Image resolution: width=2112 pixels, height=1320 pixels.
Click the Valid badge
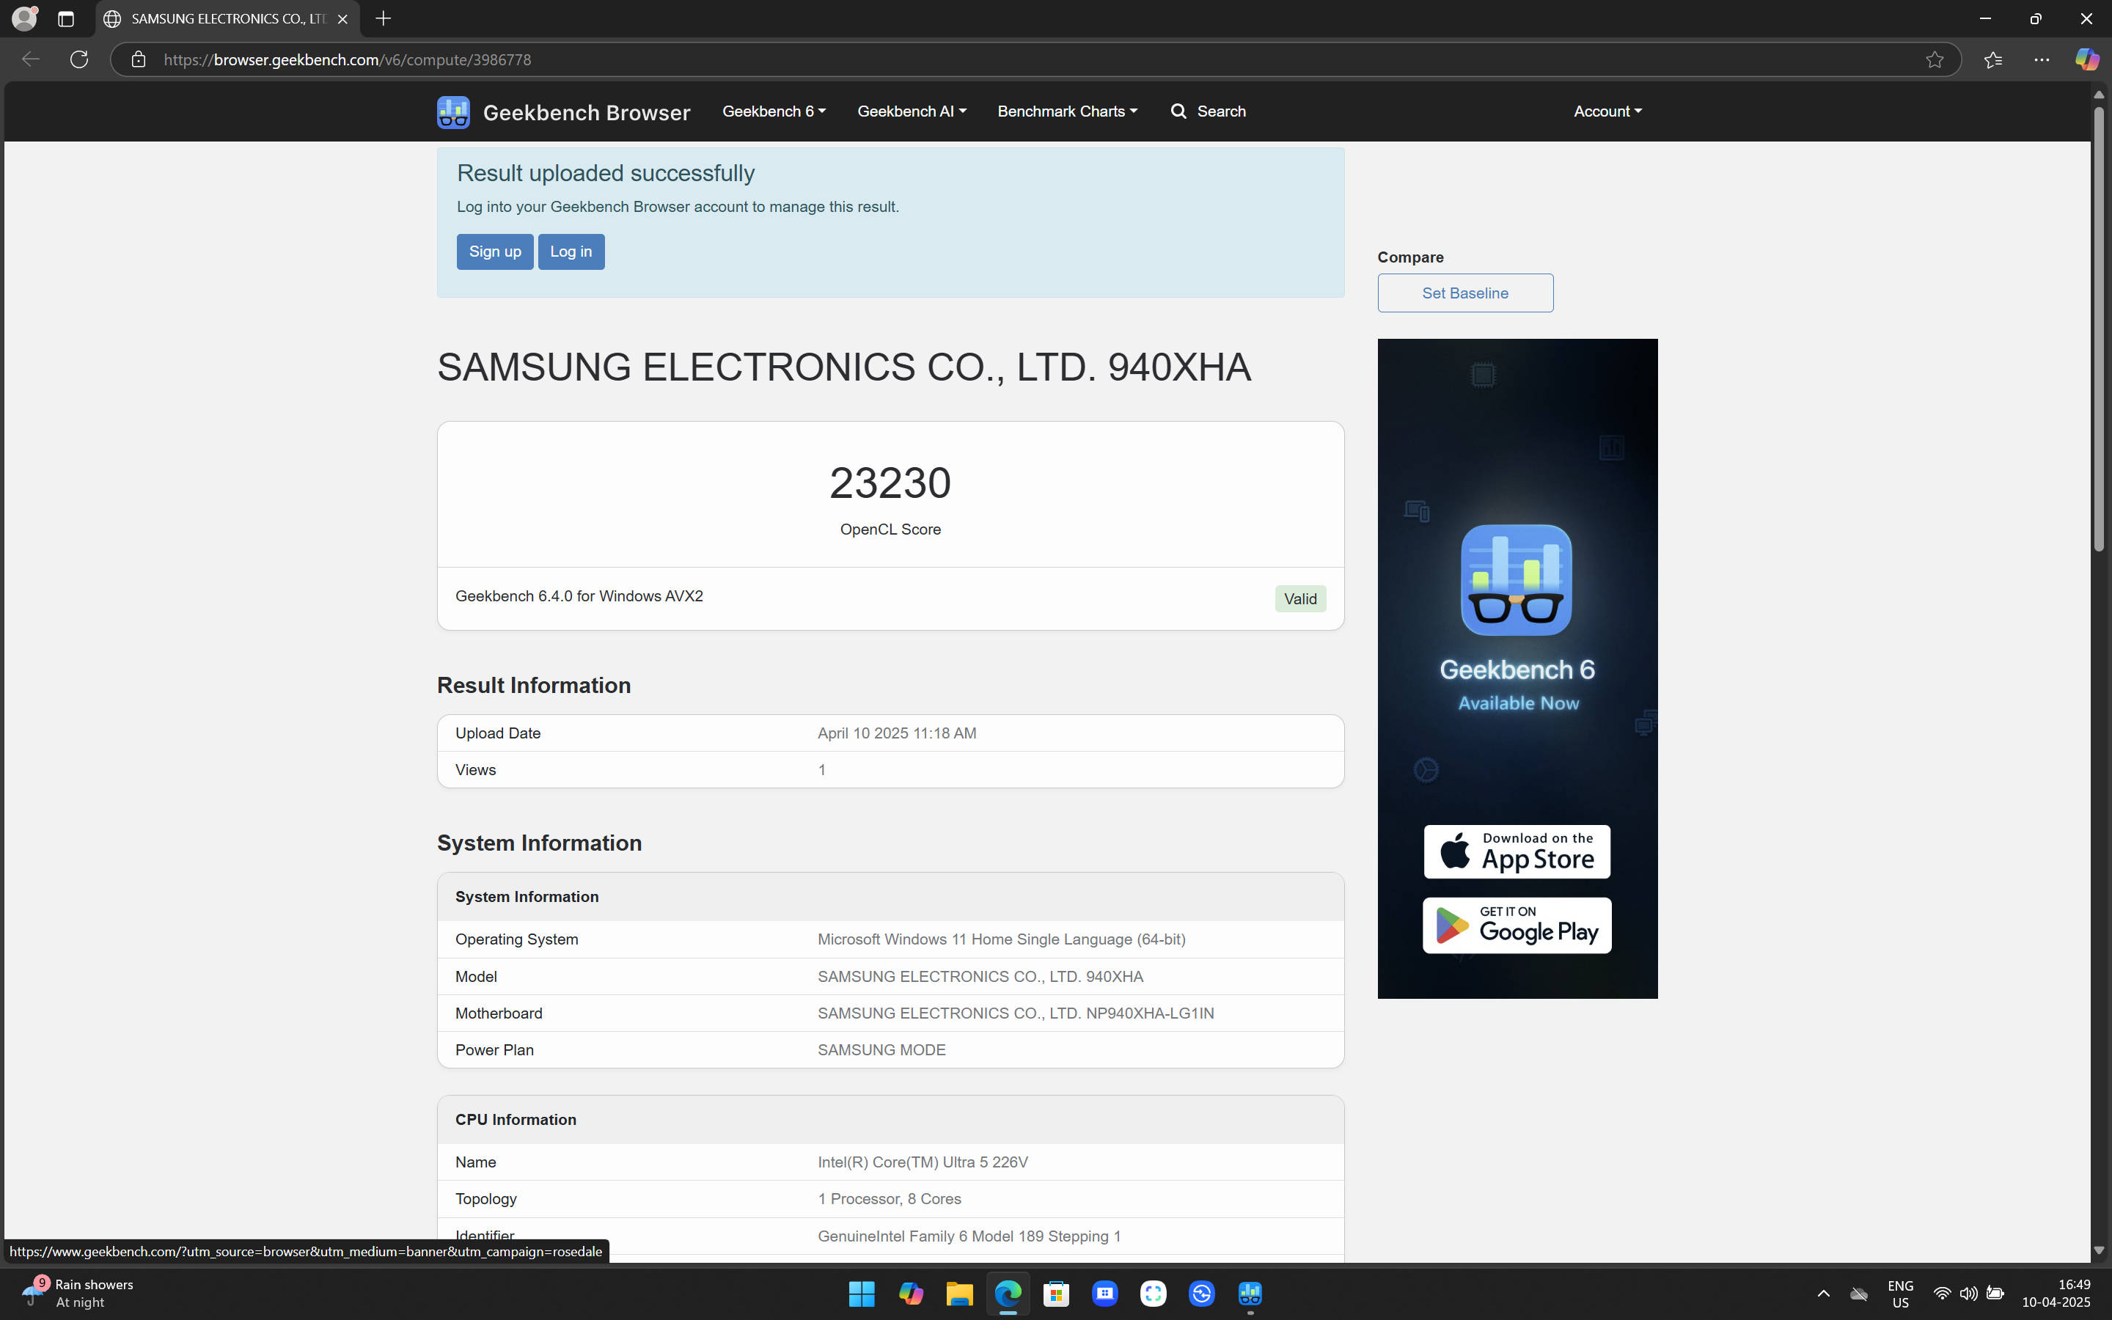[1300, 599]
